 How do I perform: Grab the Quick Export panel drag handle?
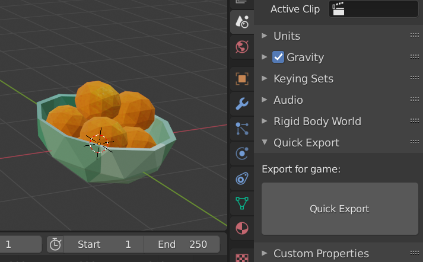415,142
